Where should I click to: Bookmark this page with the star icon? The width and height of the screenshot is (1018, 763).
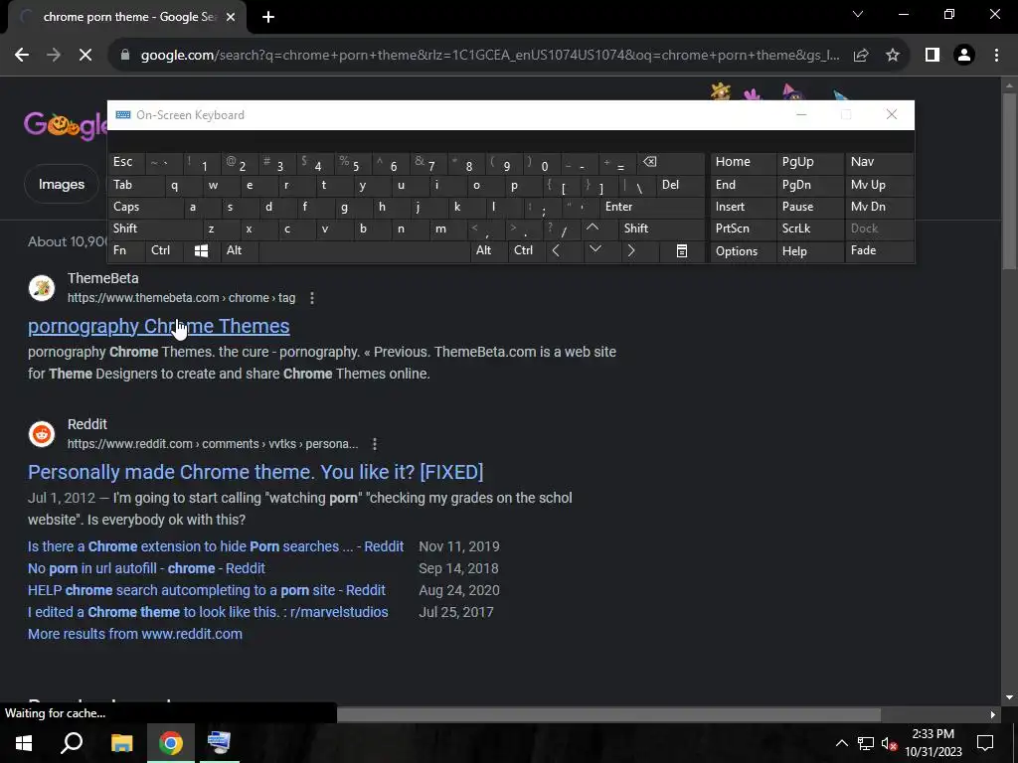(893, 56)
